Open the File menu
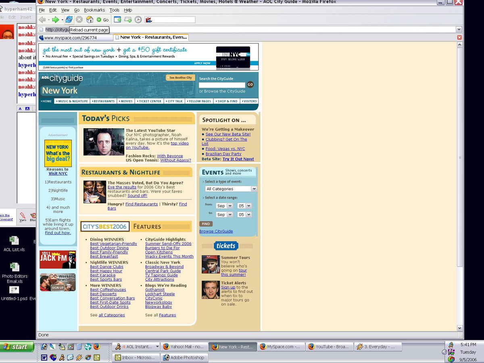The height and width of the screenshot is (363, 484). [x=42, y=10]
